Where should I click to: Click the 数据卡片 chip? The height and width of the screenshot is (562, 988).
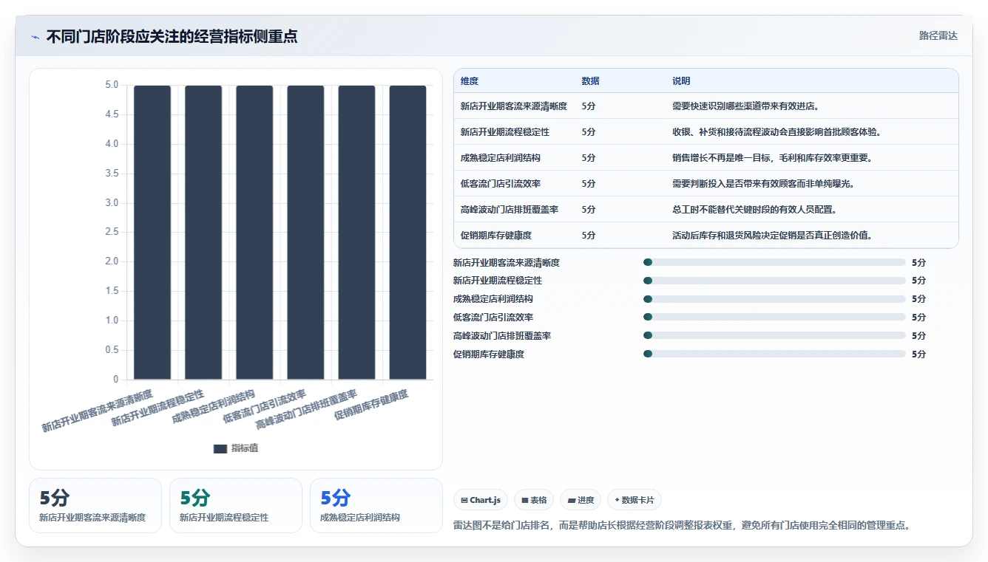click(x=635, y=500)
